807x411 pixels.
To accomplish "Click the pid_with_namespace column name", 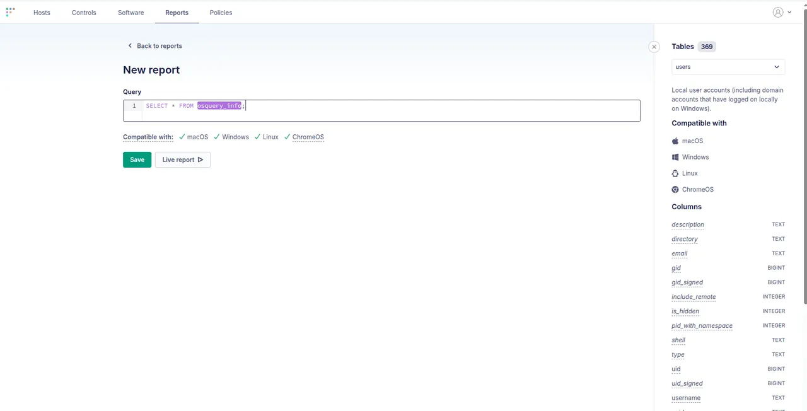I will [702, 326].
